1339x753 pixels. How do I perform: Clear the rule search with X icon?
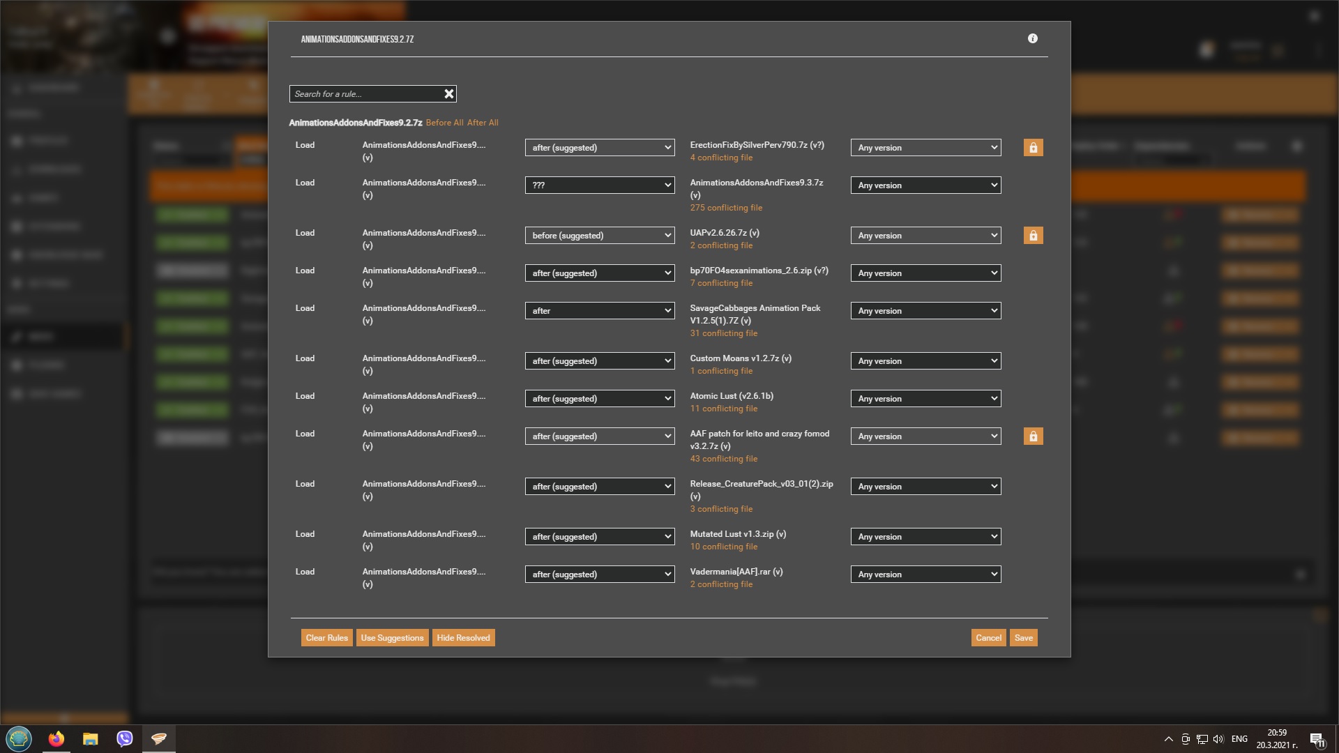(449, 93)
